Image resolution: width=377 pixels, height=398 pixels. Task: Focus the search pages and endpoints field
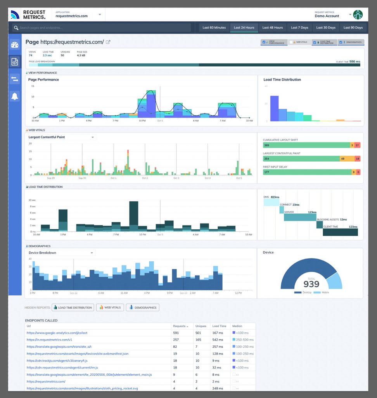pyautogui.click(x=102, y=28)
